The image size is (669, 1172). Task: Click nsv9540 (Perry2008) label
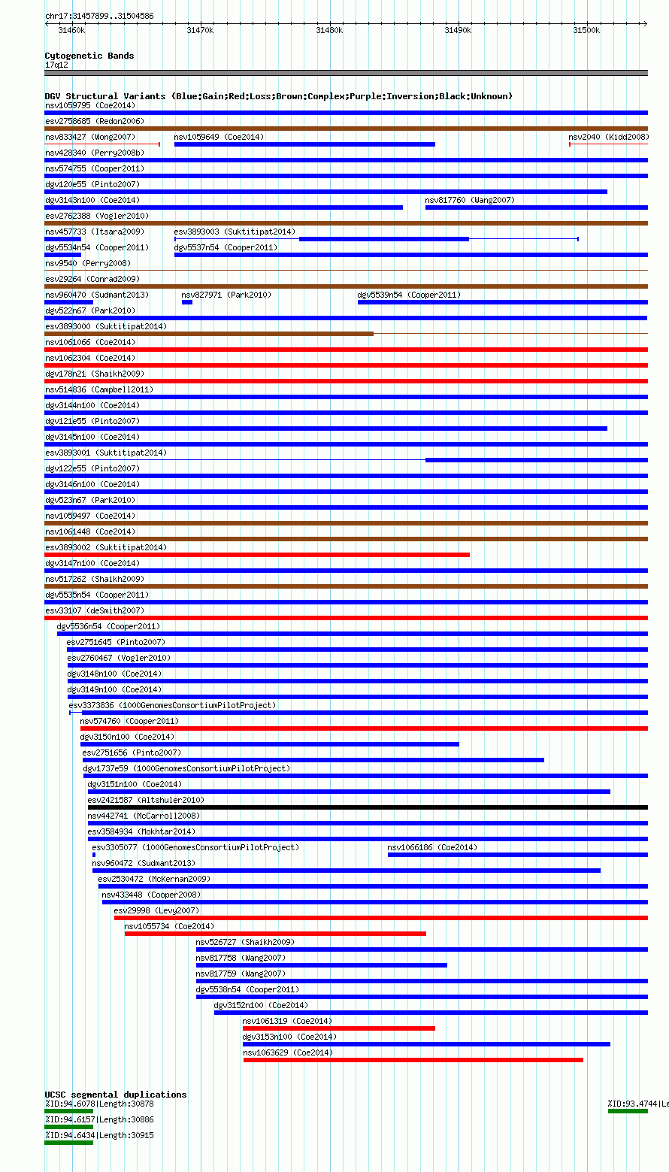(x=88, y=263)
